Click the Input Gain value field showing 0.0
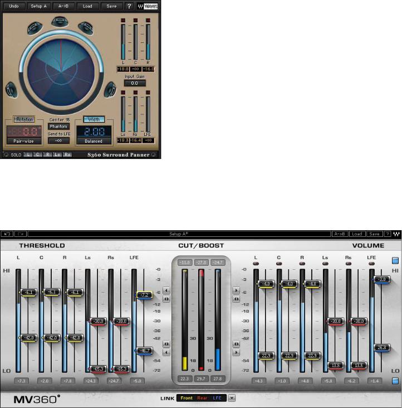 pyautogui.click(x=135, y=83)
